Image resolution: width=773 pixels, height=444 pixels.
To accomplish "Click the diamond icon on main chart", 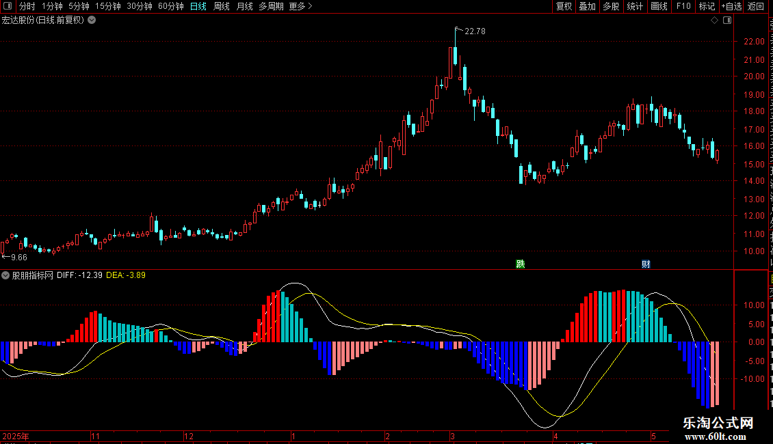I will (x=714, y=20).
